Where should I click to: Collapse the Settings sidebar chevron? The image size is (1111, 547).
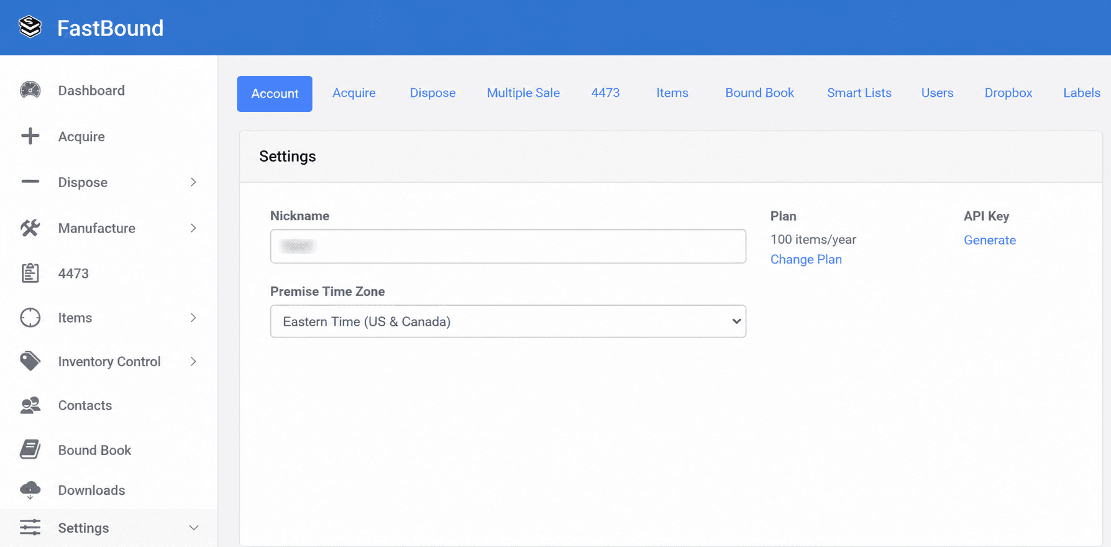point(193,528)
